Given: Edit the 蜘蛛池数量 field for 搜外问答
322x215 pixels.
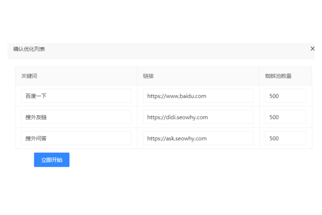Looking at the screenshot, I should (285, 138).
